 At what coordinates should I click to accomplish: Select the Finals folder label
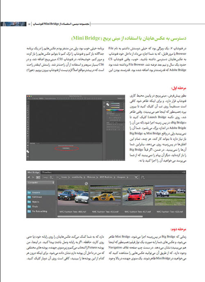coord(35,207)
